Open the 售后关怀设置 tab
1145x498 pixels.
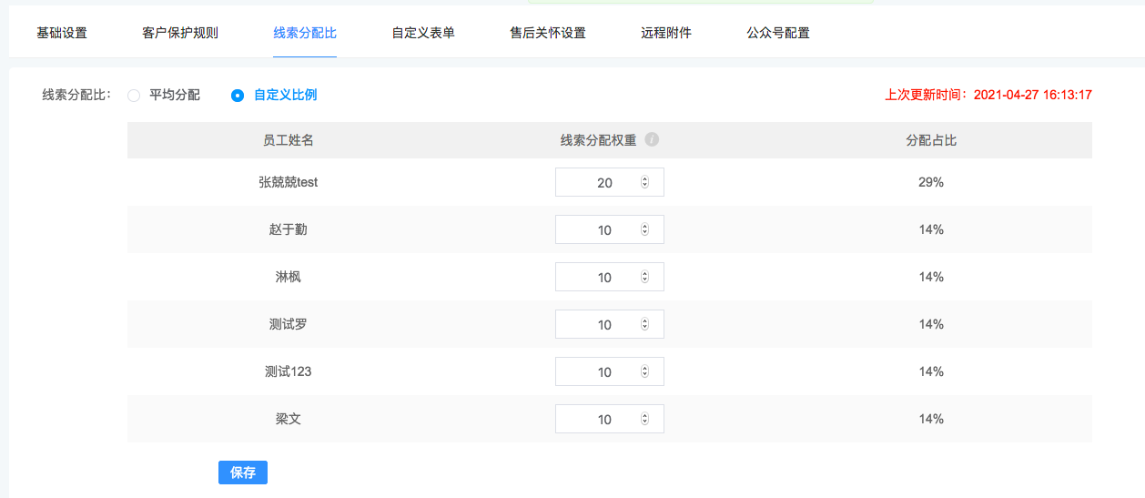click(548, 33)
